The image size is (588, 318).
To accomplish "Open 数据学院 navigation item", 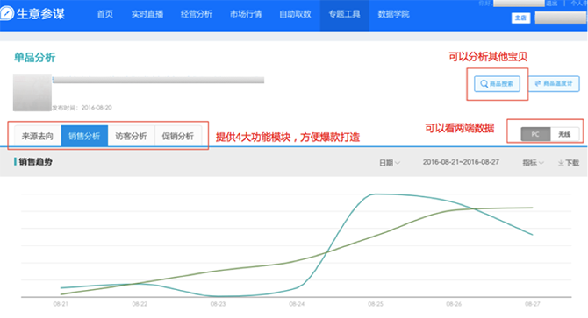I will [393, 14].
